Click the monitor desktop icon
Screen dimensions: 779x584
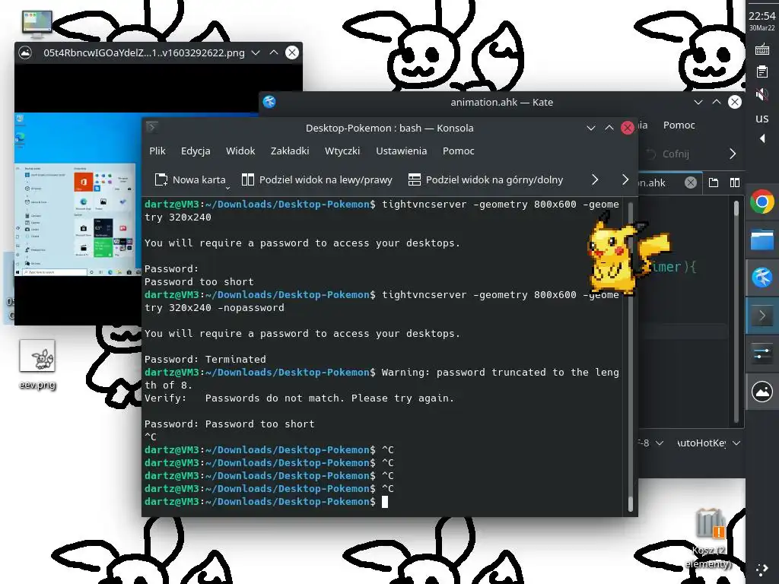37,24
